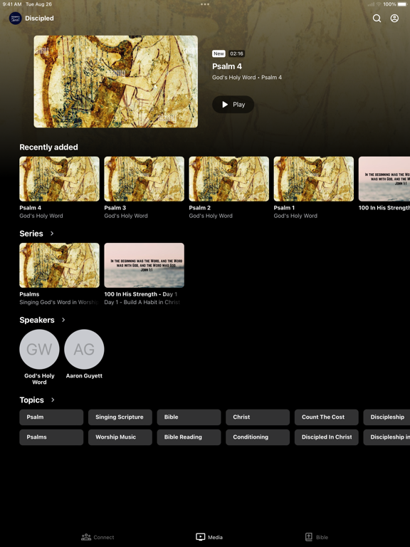Check the battery status icon
Viewport: 410px width, 547px height.
[402, 4]
